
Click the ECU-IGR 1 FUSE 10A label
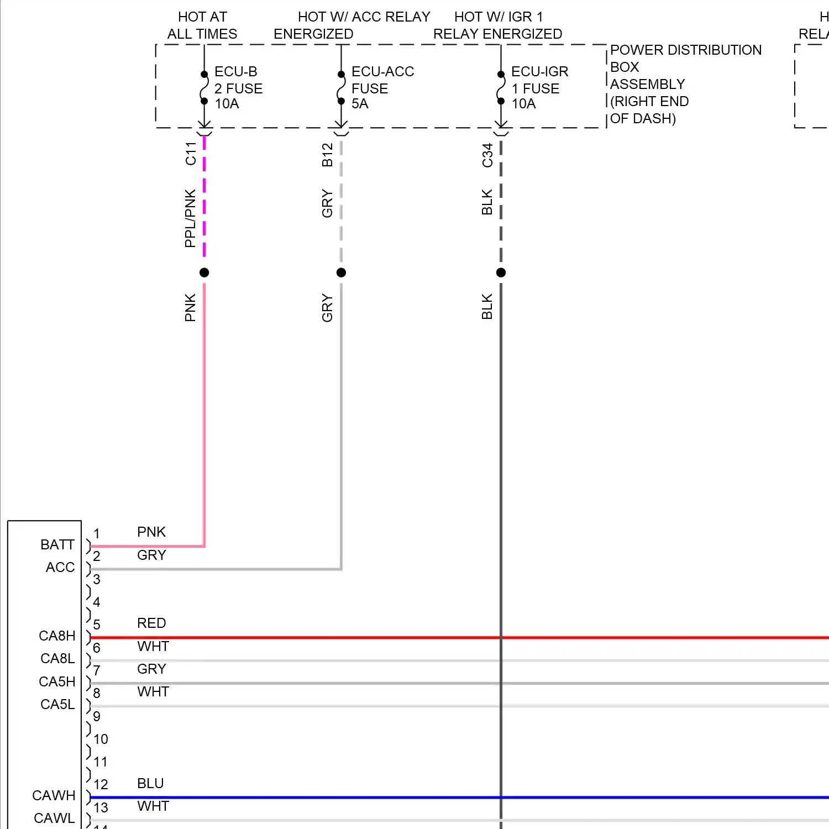click(539, 88)
